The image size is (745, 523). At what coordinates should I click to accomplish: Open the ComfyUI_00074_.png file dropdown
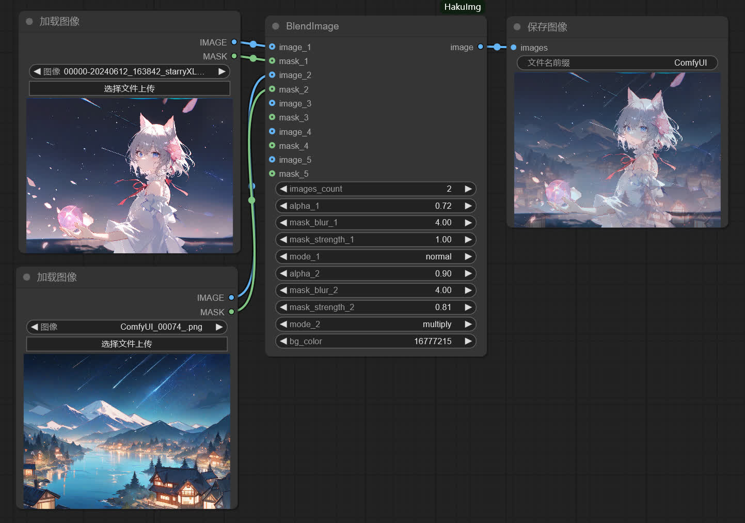pyautogui.click(x=126, y=327)
